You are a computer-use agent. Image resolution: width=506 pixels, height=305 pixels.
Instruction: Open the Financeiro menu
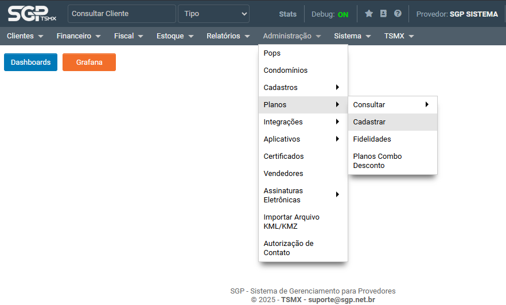click(x=79, y=36)
